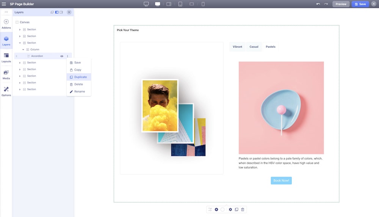
Task: Open the Media panel
Action: pos(6,74)
